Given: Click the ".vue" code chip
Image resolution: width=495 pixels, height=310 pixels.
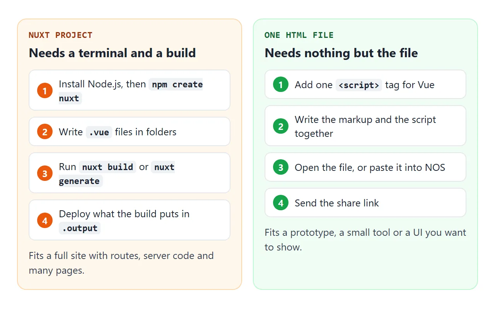Looking at the screenshot, I should pyautogui.click(x=99, y=132).
